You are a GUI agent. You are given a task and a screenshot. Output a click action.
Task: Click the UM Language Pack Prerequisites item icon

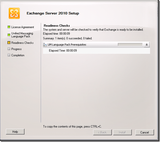(x=45, y=45)
